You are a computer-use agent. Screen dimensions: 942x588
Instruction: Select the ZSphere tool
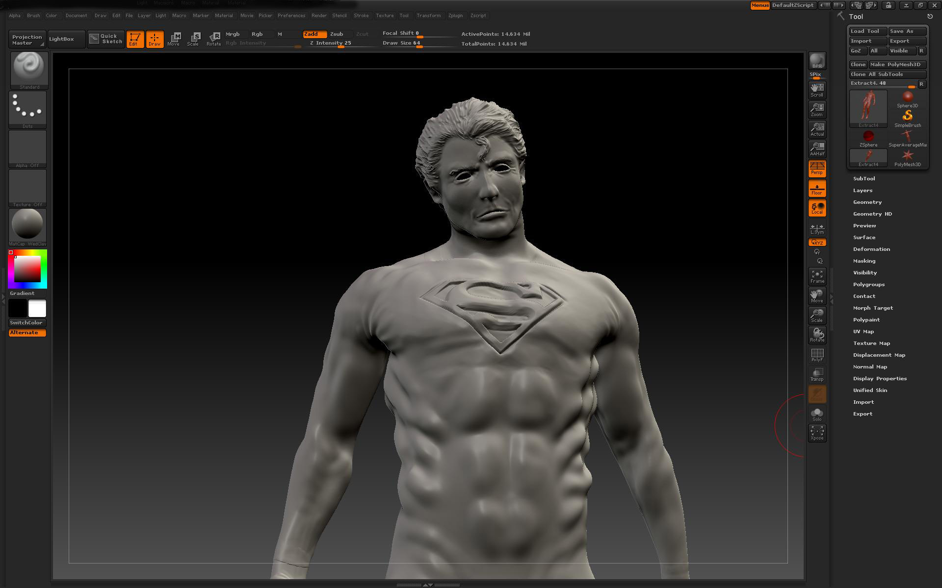tap(868, 139)
